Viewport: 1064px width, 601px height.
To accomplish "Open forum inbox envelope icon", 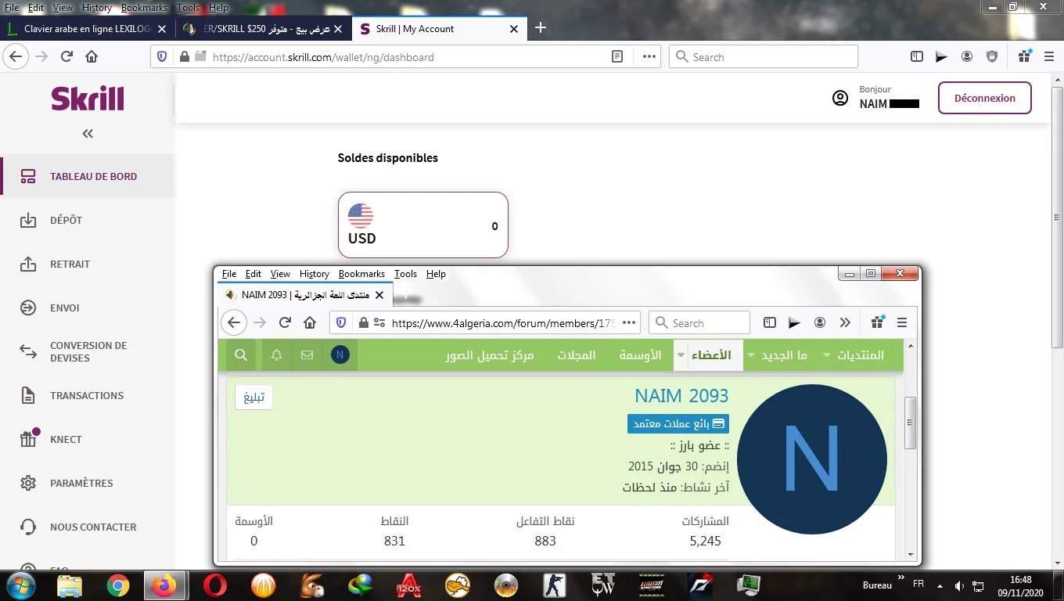I will click(x=307, y=355).
